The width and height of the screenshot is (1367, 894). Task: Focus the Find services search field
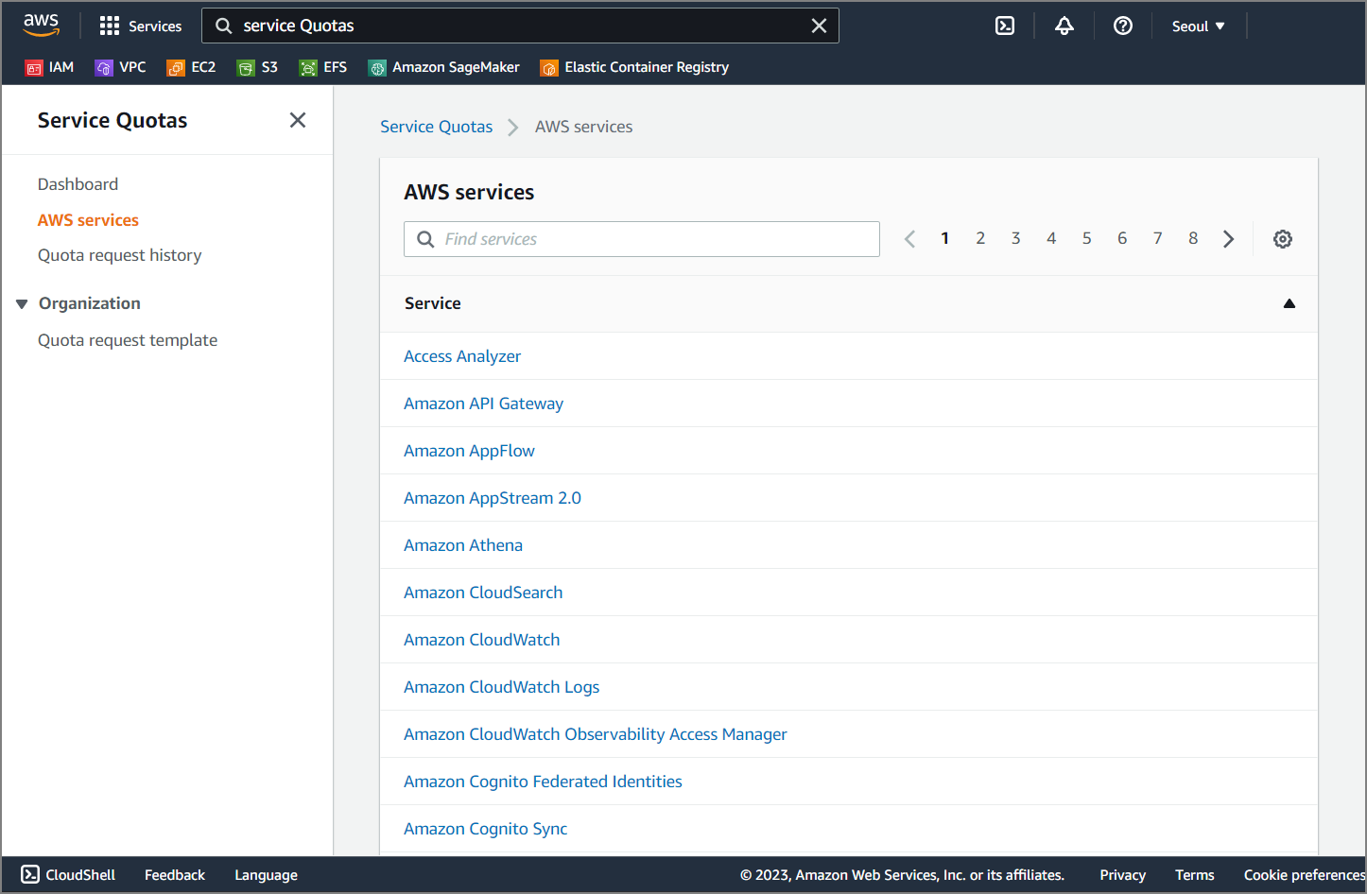point(642,239)
